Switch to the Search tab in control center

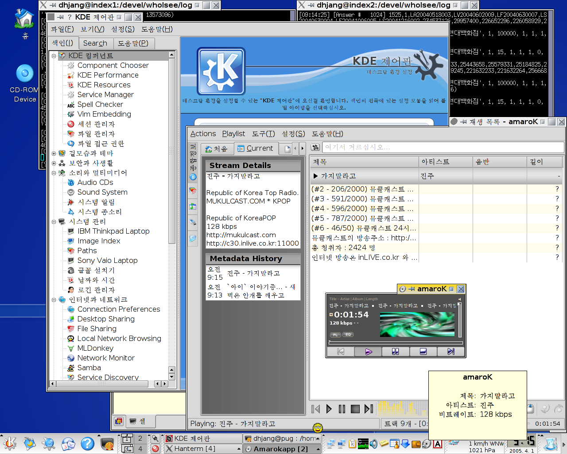click(x=95, y=43)
